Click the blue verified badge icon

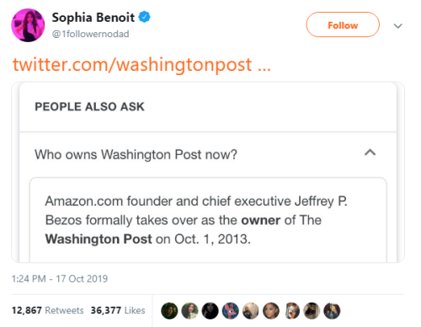(x=145, y=17)
